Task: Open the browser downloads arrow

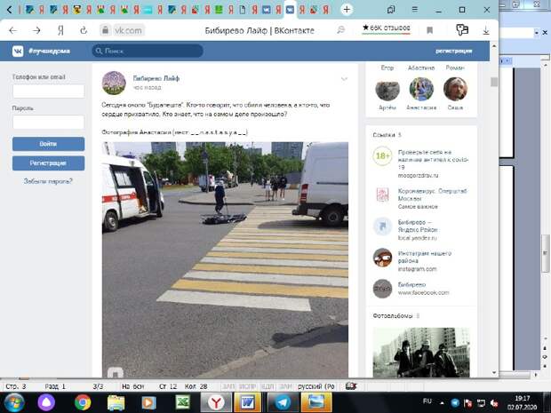Action: (486, 30)
